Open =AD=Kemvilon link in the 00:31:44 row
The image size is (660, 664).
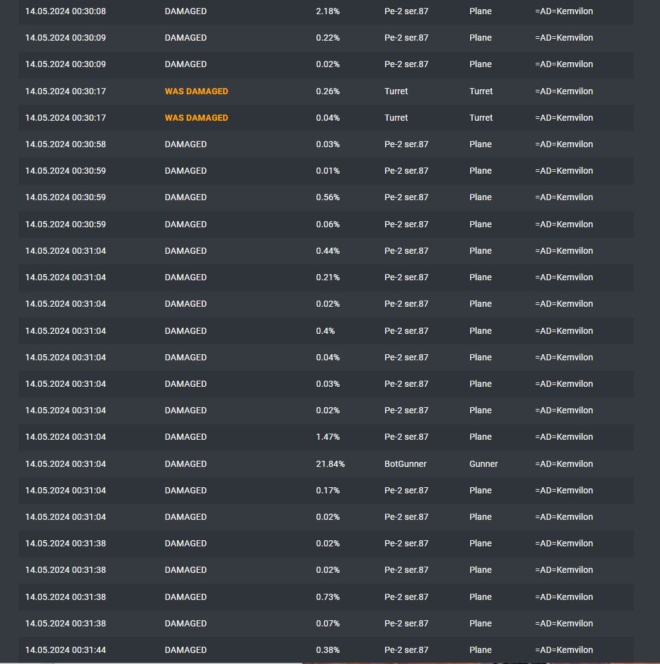pyautogui.click(x=564, y=650)
